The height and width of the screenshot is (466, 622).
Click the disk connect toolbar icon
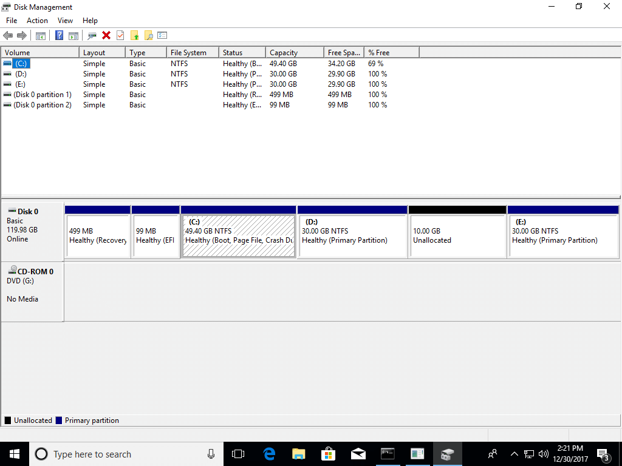92,36
